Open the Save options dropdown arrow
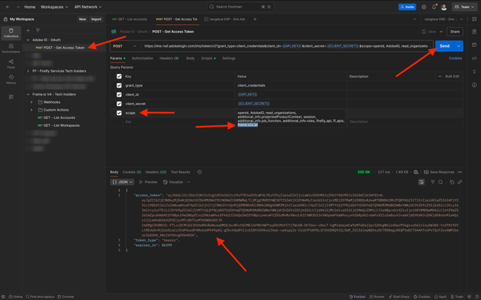The height and width of the screenshot is (300, 481). coord(441,31)
